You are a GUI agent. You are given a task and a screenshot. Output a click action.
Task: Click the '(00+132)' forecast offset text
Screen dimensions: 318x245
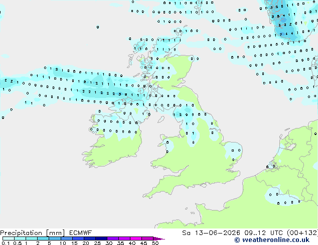(302, 233)
